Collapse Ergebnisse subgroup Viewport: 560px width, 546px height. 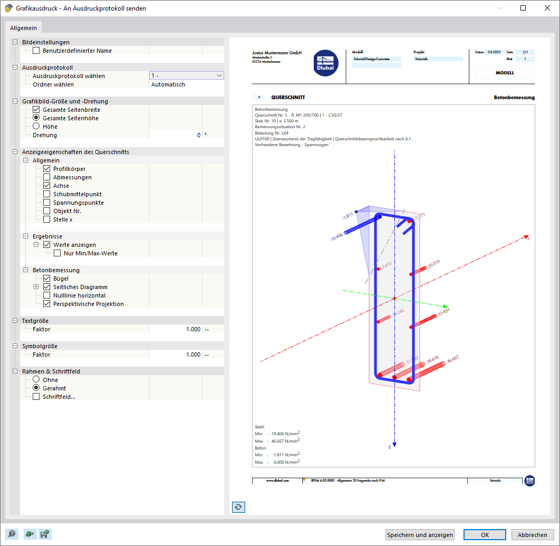[x=25, y=236]
